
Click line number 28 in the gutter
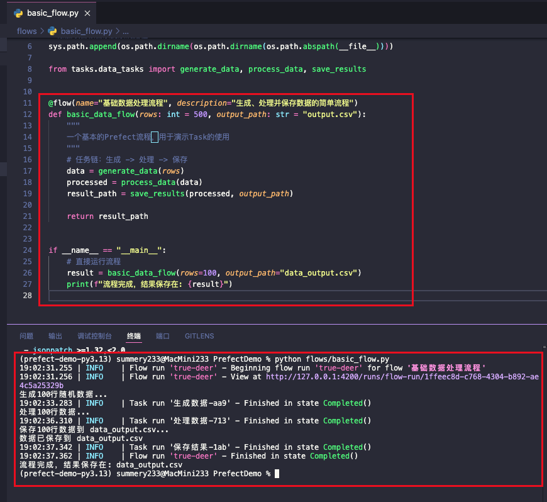(x=27, y=295)
